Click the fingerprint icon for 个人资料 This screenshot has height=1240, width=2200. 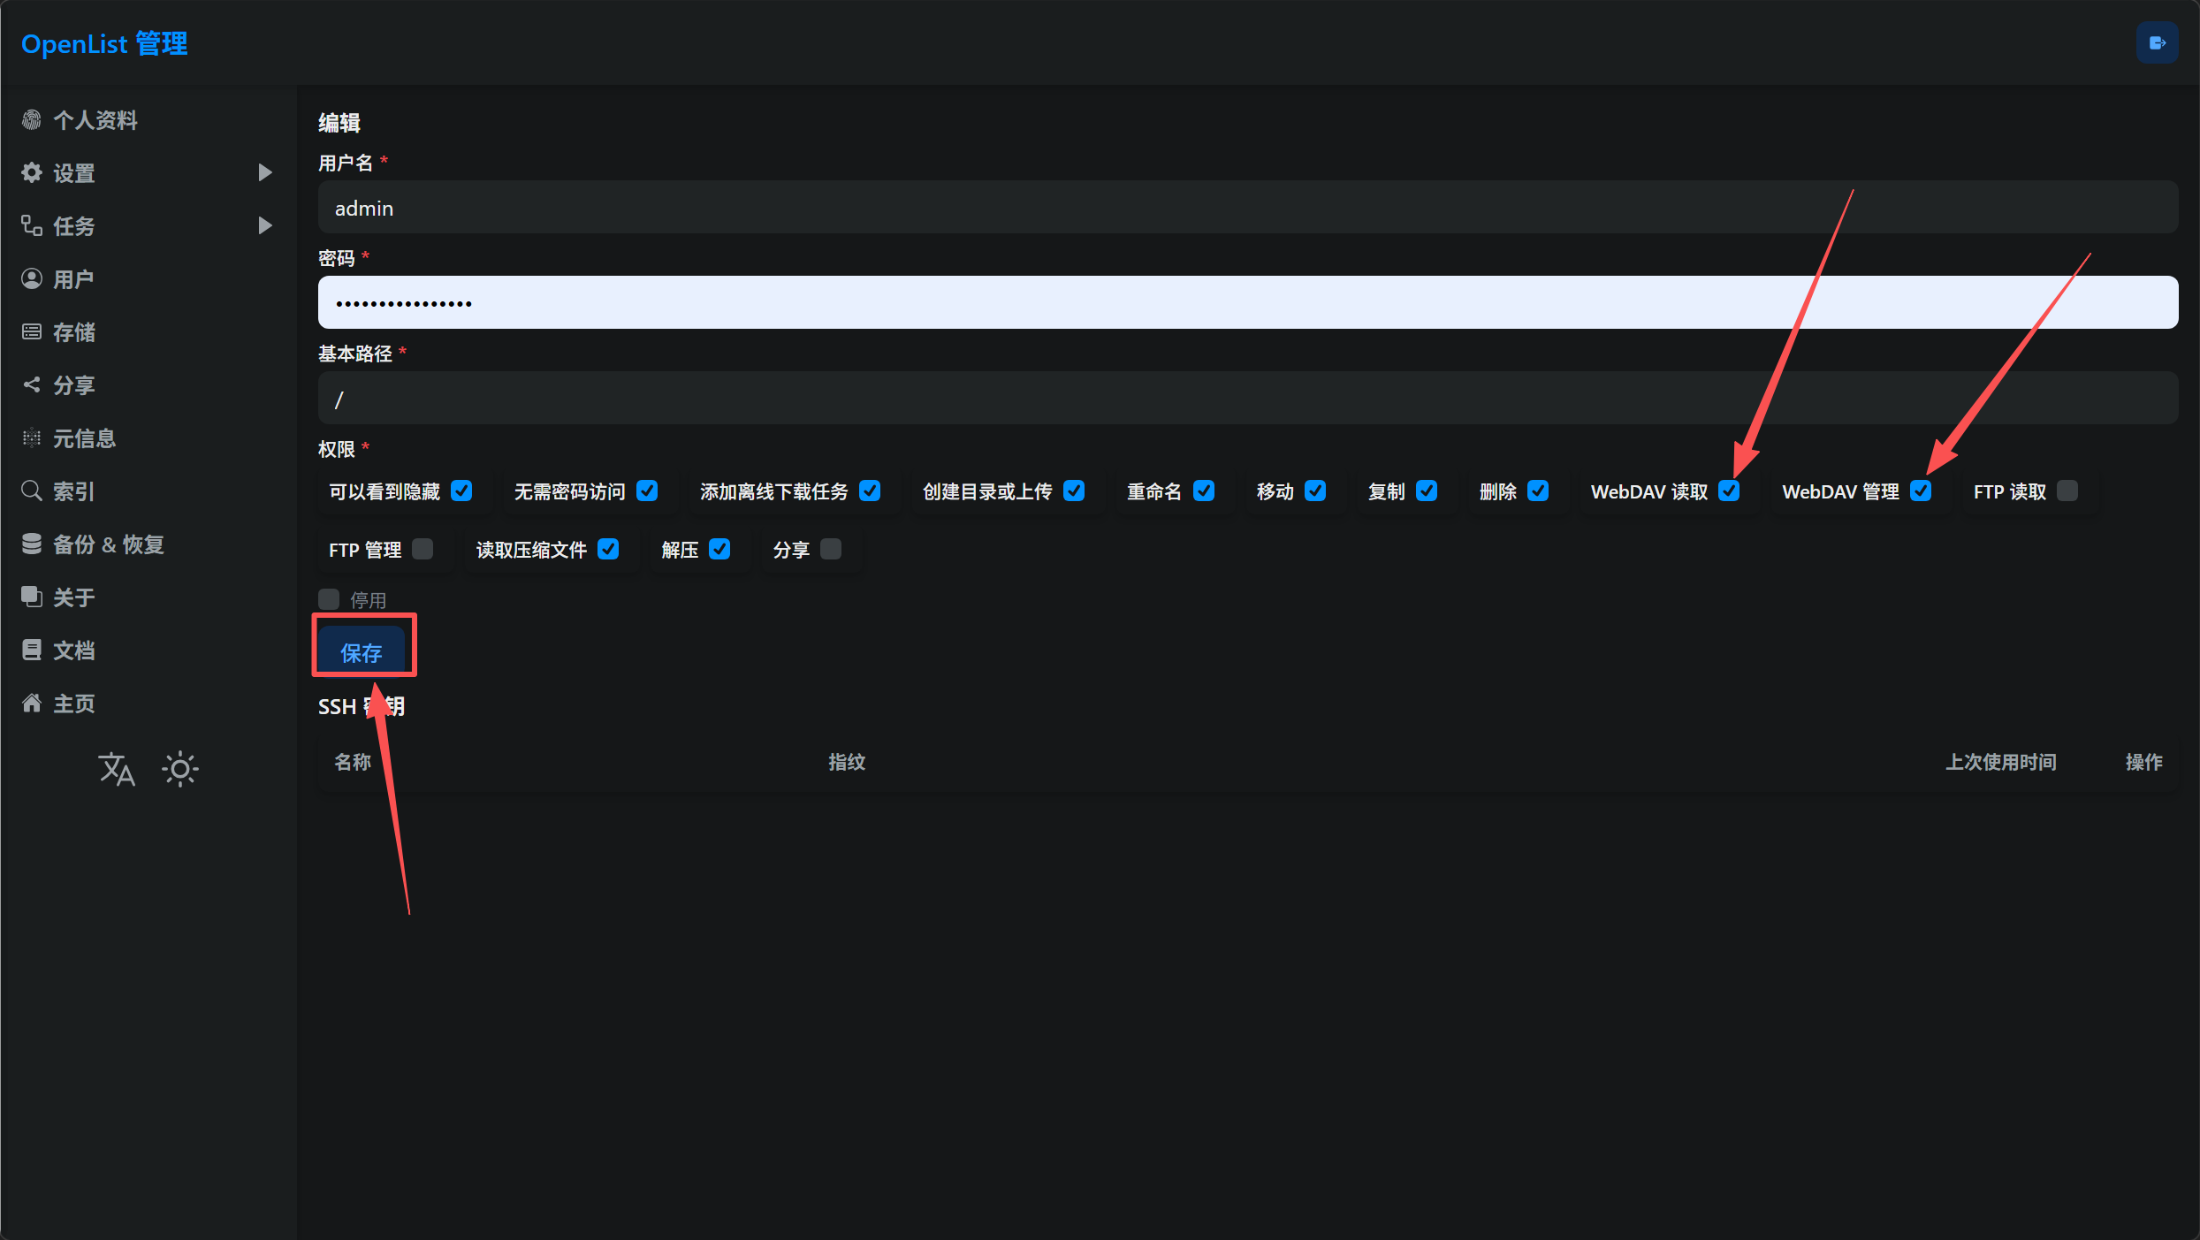tap(32, 119)
